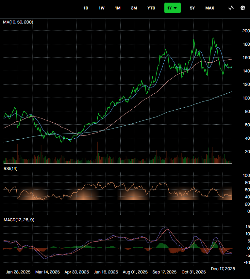Screen dimensions: 250x279
Task: Click the Sep 17, 2025 date label
Action: (164, 272)
